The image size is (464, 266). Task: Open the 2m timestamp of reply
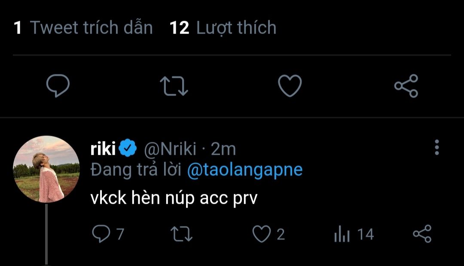point(223,149)
